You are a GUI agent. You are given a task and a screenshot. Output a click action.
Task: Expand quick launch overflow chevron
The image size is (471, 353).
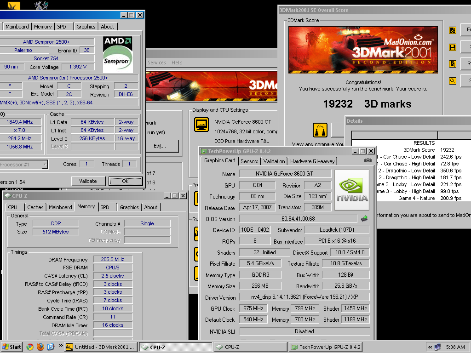coord(60,346)
